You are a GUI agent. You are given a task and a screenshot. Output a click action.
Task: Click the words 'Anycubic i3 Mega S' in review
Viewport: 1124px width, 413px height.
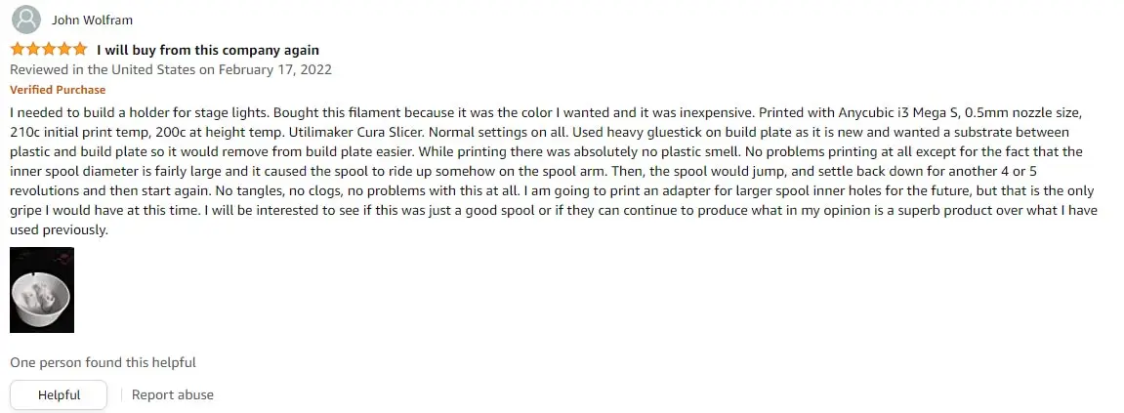click(899, 113)
